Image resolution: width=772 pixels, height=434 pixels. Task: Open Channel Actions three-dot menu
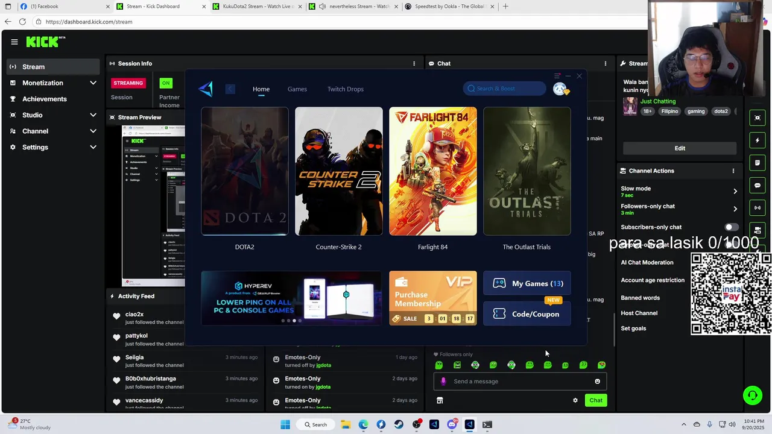[x=733, y=171]
